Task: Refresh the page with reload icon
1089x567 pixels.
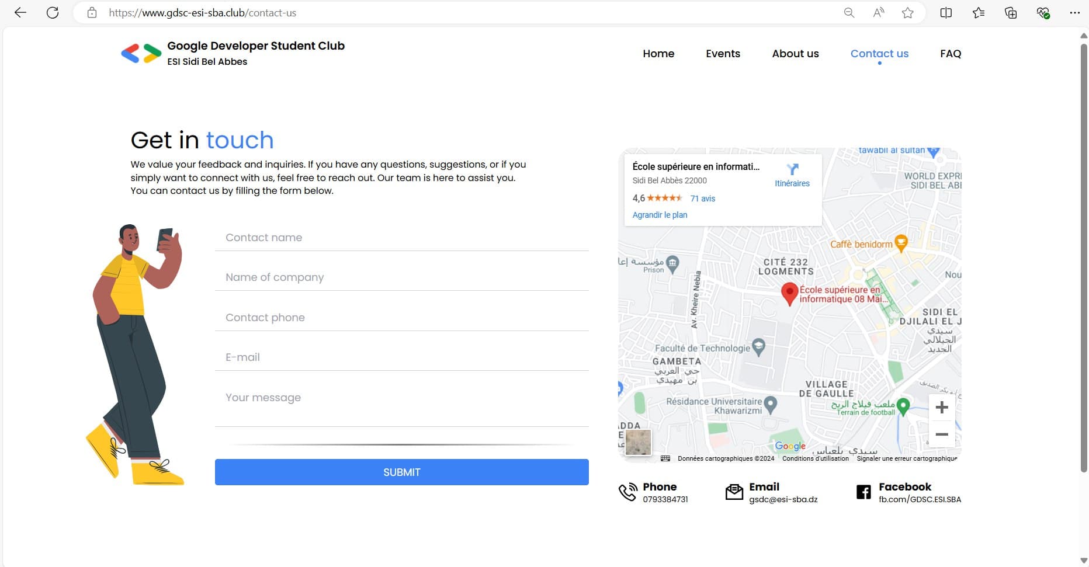Action: pos(53,13)
